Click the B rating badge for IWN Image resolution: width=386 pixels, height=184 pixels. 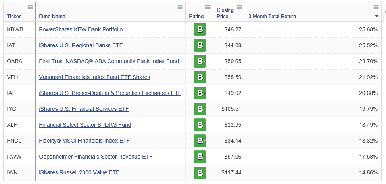click(x=200, y=173)
